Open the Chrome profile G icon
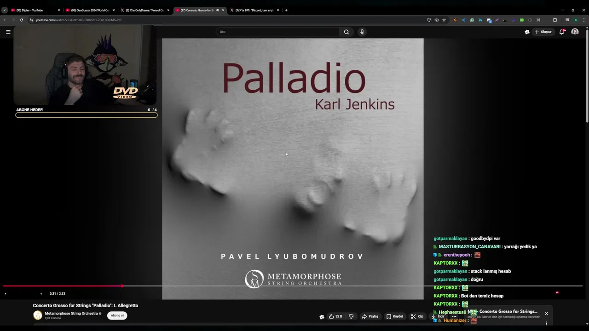 [576, 20]
